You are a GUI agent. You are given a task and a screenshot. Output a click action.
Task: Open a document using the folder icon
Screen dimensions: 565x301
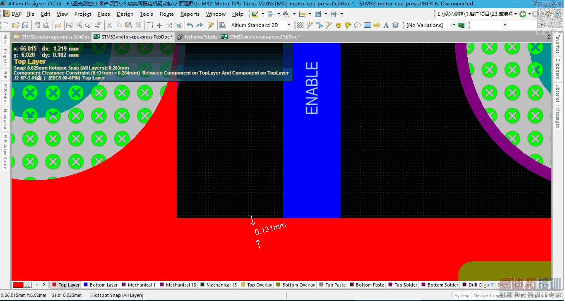coord(15,25)
